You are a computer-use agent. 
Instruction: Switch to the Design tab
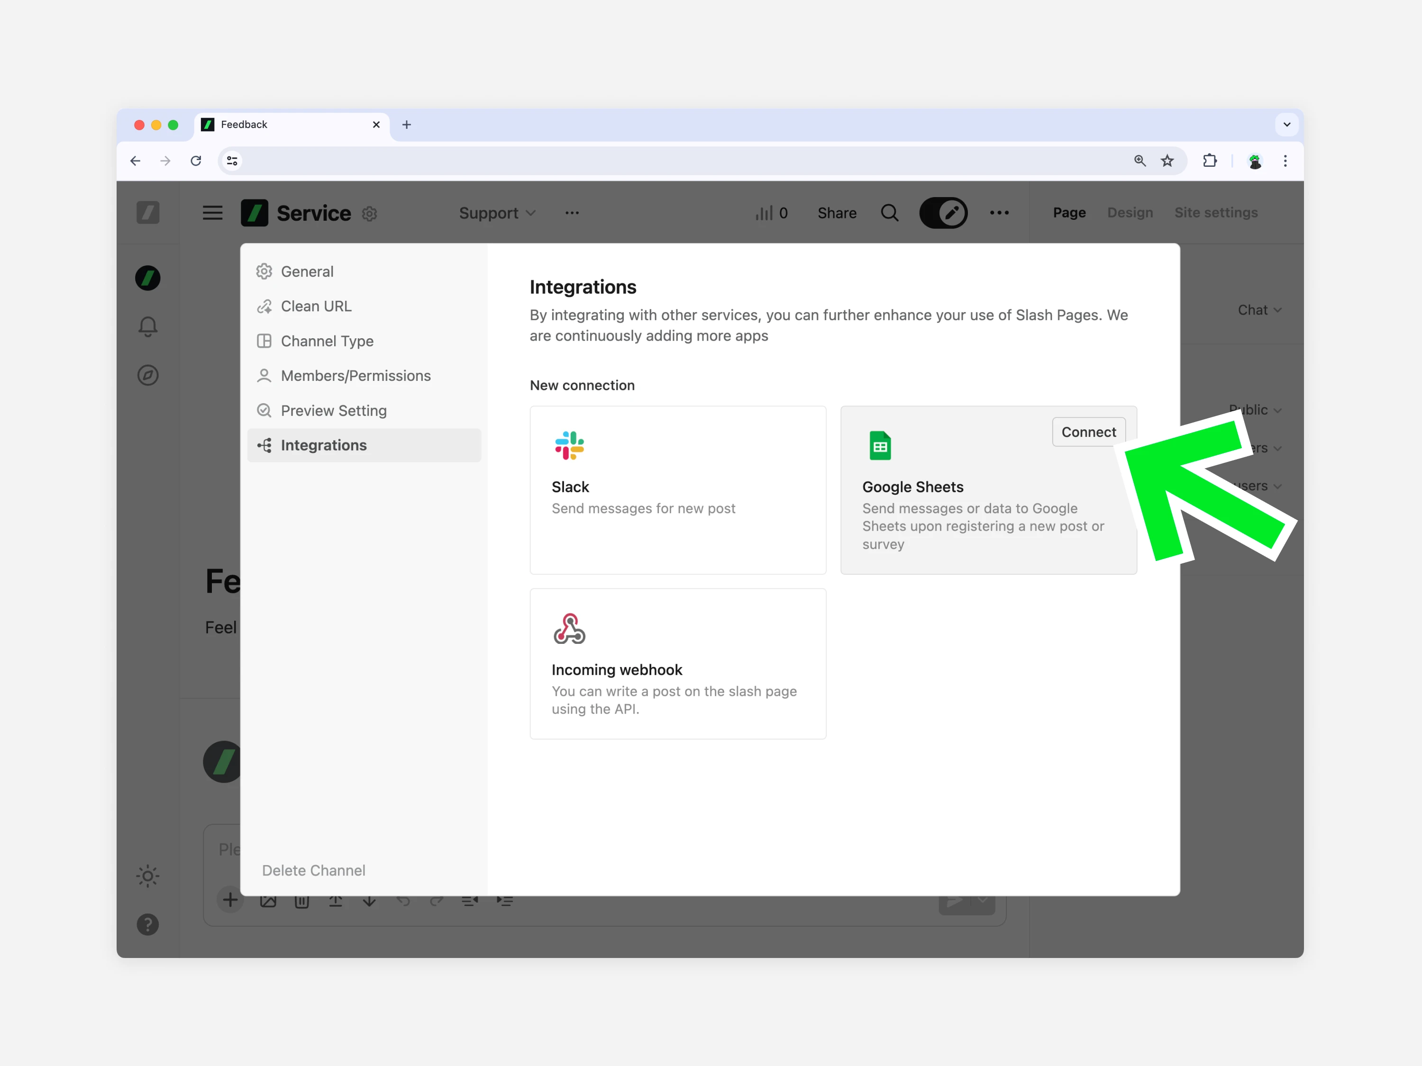pos(1130,213)
